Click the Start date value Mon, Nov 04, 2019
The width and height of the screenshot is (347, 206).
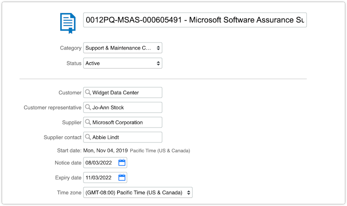[105, 151]
